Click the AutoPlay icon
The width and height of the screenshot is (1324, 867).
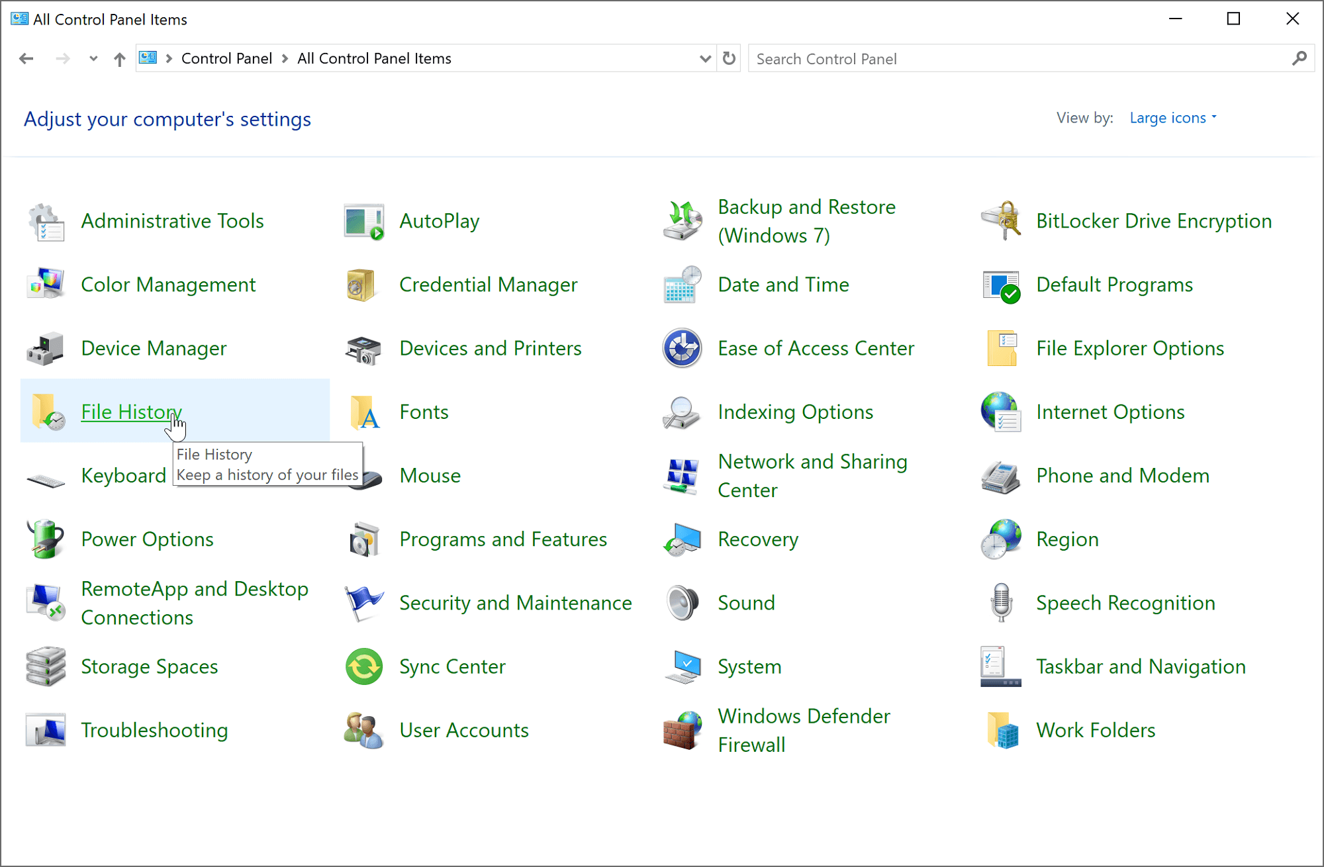click(x=364, y=222)
